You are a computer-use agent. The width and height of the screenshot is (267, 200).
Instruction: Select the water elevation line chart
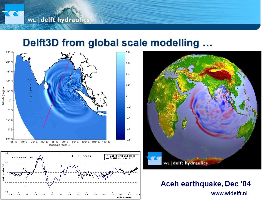[70, 175]
